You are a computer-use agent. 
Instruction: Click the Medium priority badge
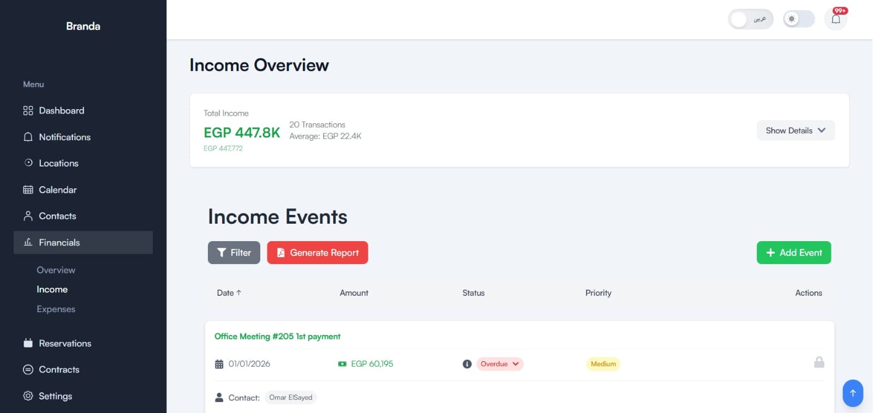(603, 364)
